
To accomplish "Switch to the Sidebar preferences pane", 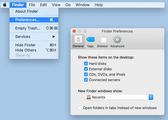I will click(102, 42).
